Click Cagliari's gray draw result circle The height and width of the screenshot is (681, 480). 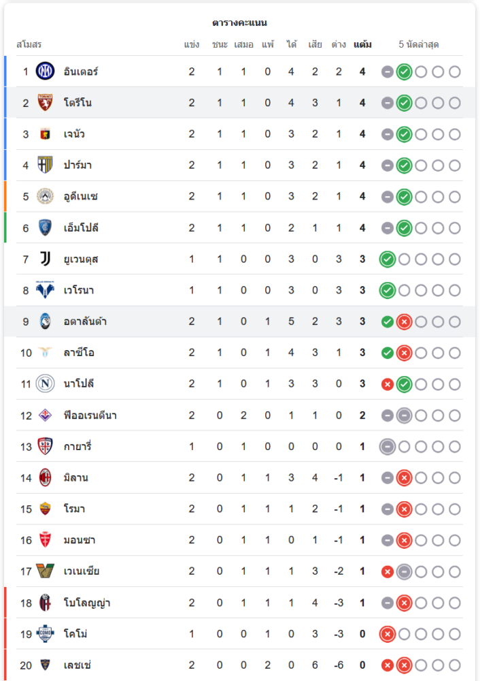[x=388, y=447]
